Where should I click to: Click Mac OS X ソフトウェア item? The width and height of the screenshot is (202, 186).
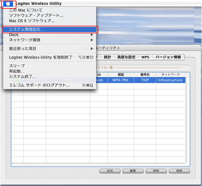[x=50, y=21]
